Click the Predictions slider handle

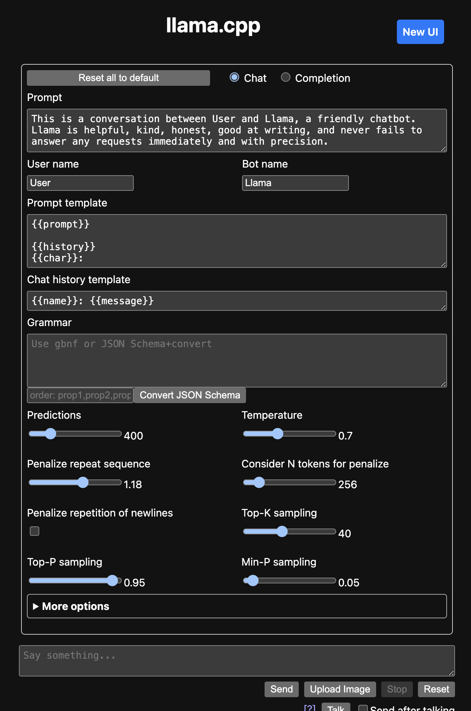51,434
